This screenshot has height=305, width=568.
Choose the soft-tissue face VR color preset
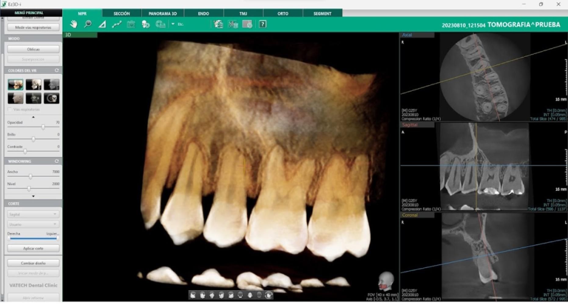pyautogui.click(x=15, y=98)
